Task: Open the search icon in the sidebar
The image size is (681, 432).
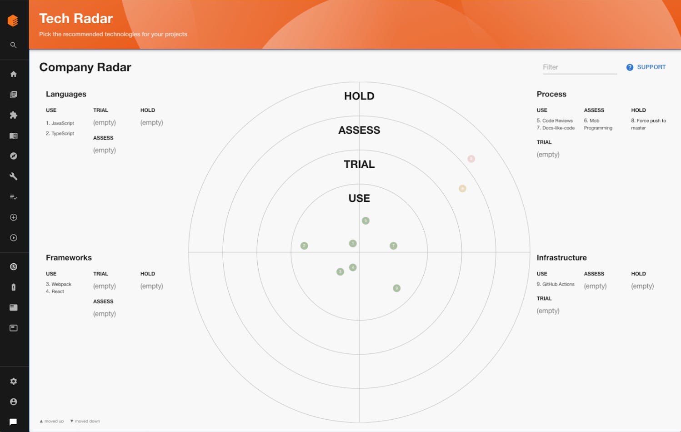Action: click(13, 45)
